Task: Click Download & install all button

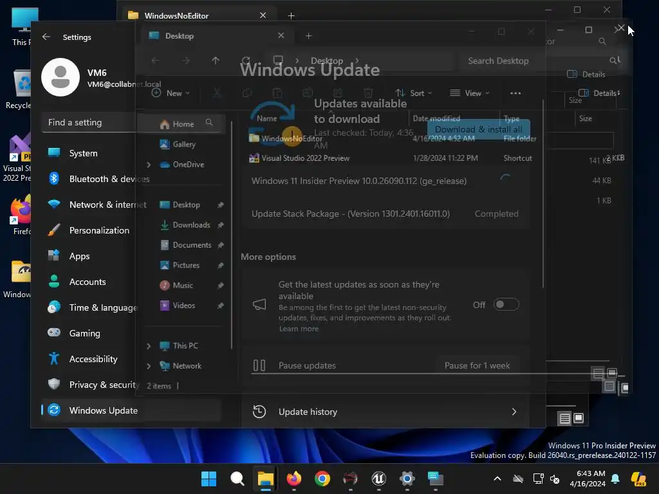Action: tap(478, 129)
